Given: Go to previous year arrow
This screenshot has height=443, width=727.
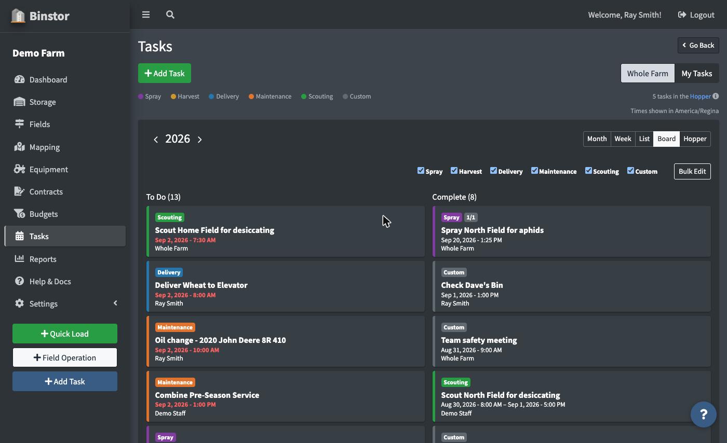Looking at the screenshot, I should [156, 139].
